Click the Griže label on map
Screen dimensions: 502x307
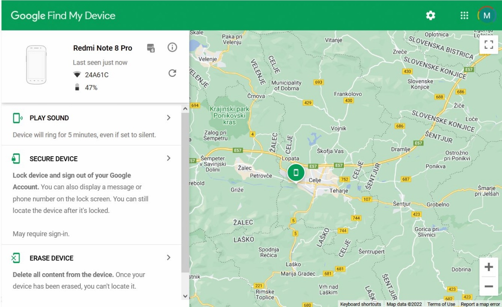click(237, 190)
